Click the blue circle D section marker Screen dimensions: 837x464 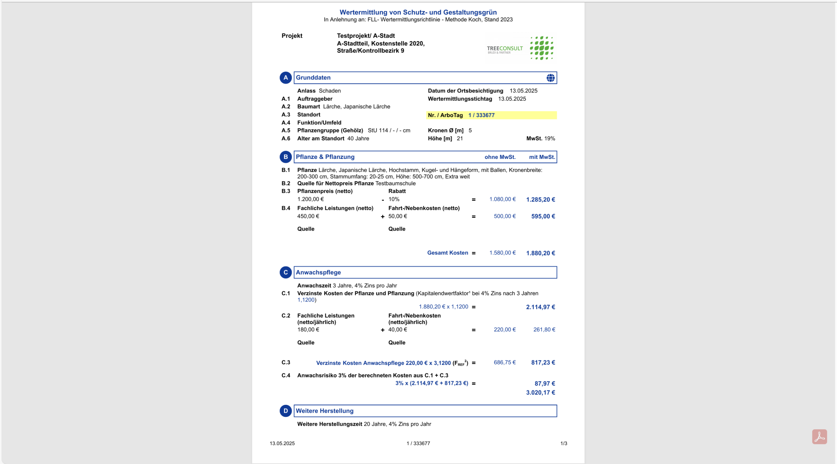285,411
